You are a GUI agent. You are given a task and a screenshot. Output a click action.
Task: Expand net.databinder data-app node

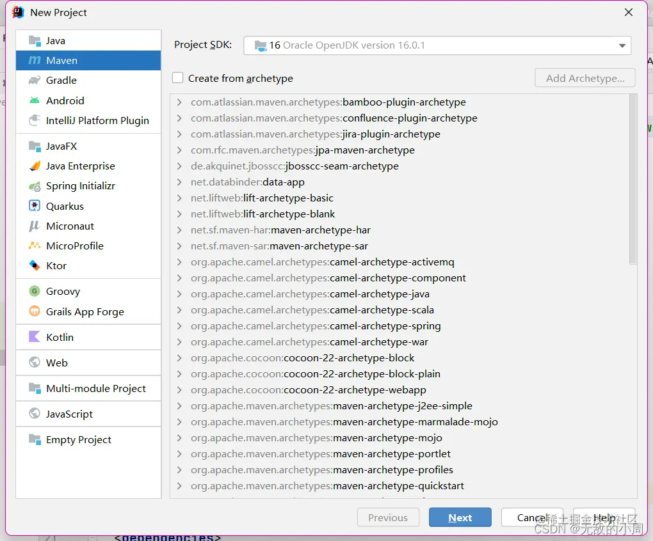(x=179, y=182)
